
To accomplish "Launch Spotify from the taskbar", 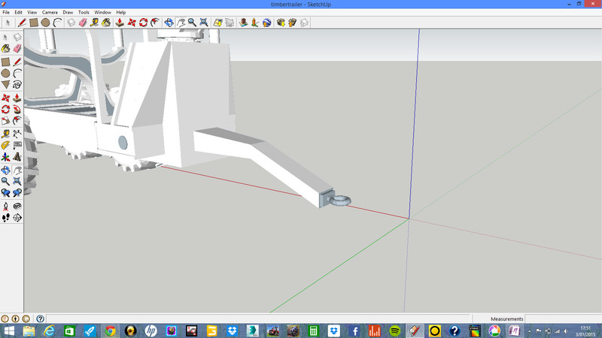I will [394, 330].
